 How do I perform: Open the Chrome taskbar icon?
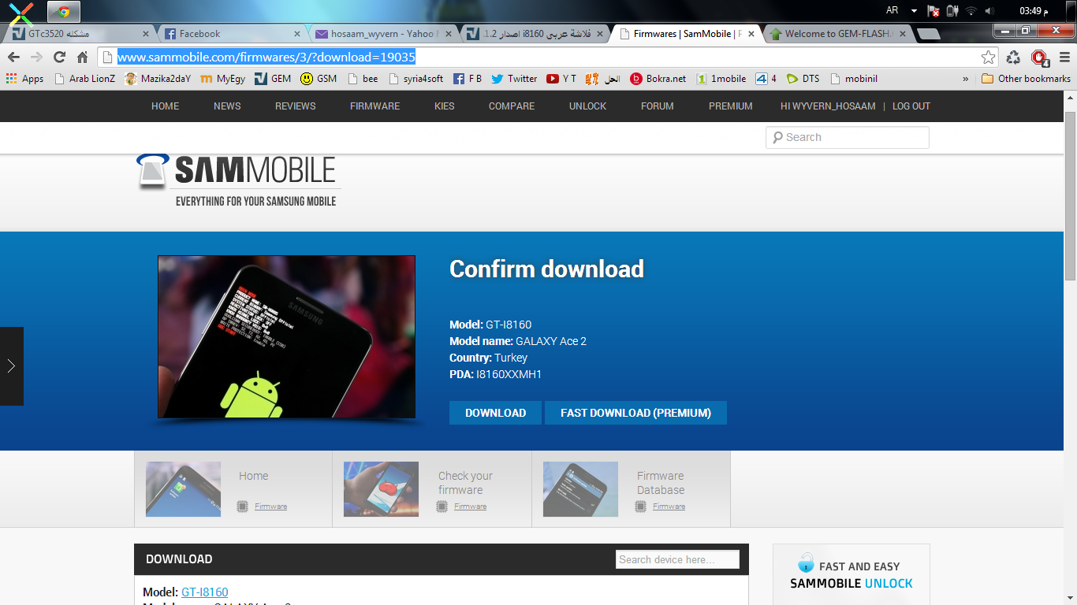[x=64, y=12]
